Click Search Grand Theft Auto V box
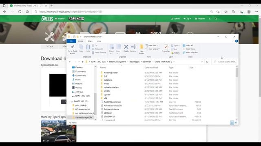 click(225, 62)
